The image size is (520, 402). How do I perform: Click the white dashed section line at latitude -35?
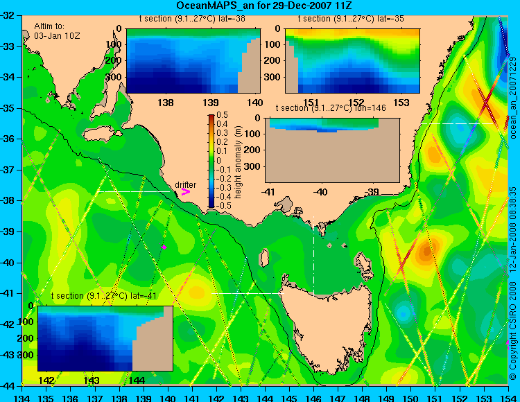pos(458,123)
